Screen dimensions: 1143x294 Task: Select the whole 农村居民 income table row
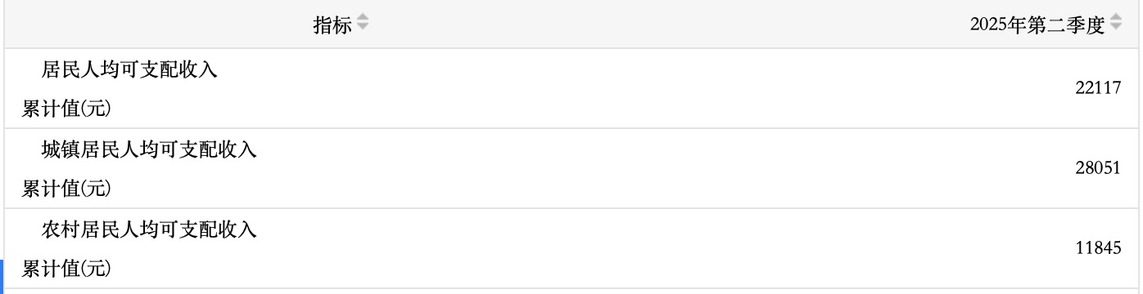(x=571, y=248)
